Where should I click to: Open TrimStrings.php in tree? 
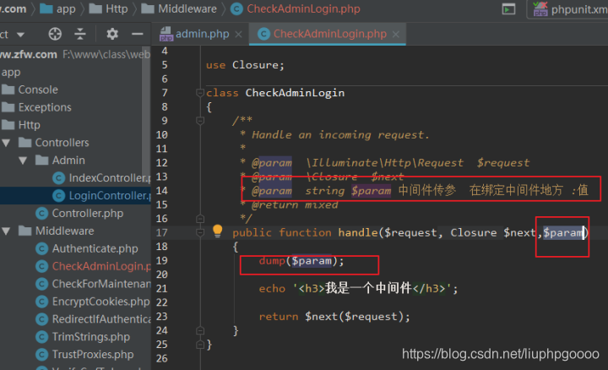tap(83, 337)
